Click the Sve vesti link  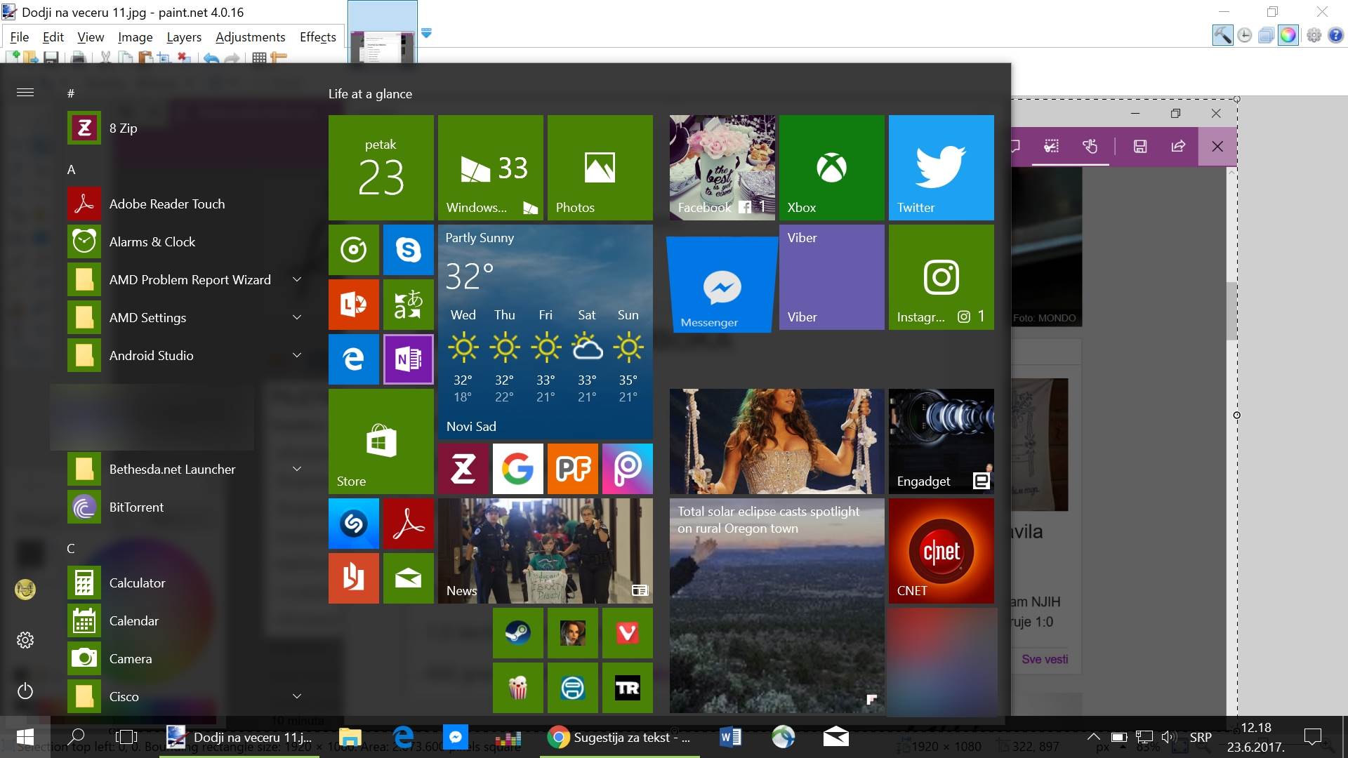tap(1044, 659)
